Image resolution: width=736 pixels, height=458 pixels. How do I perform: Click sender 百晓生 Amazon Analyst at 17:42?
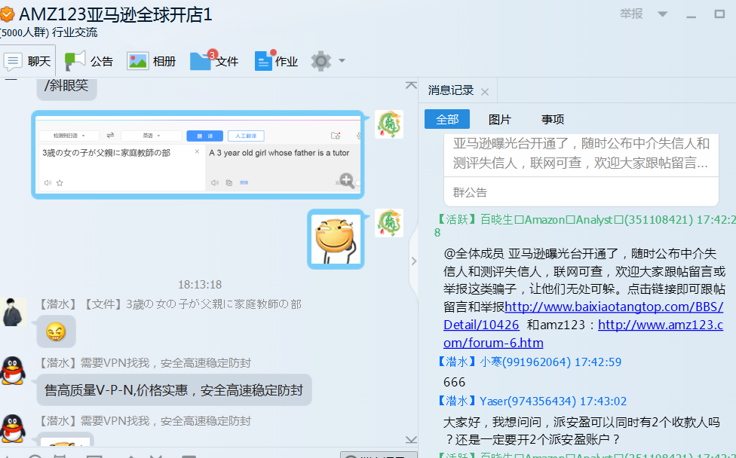pos(585,220)
